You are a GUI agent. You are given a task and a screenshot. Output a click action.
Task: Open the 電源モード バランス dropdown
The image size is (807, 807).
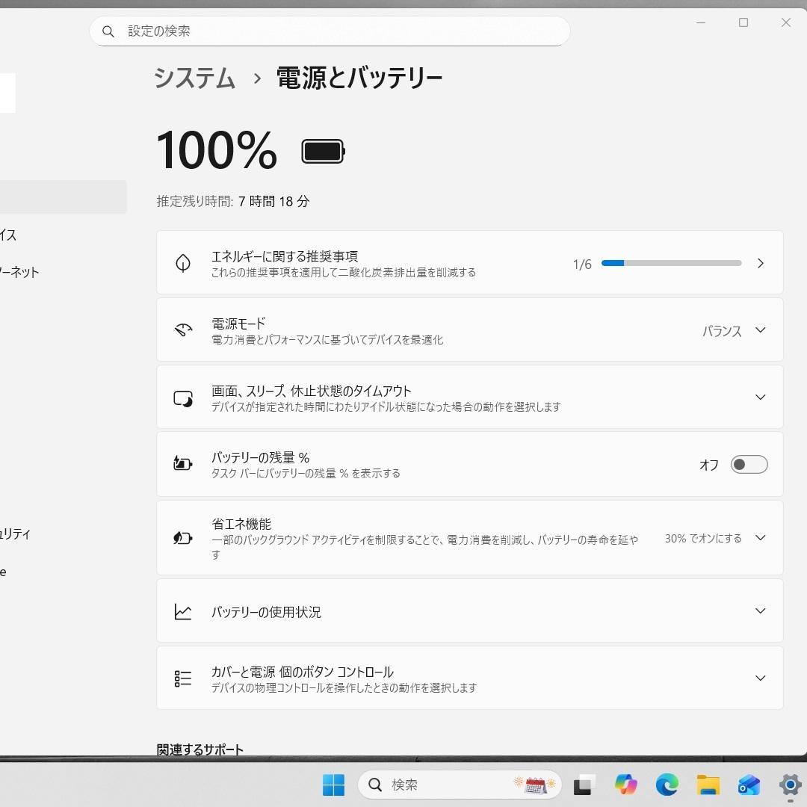pyautogui.click(x=734, y=330)
